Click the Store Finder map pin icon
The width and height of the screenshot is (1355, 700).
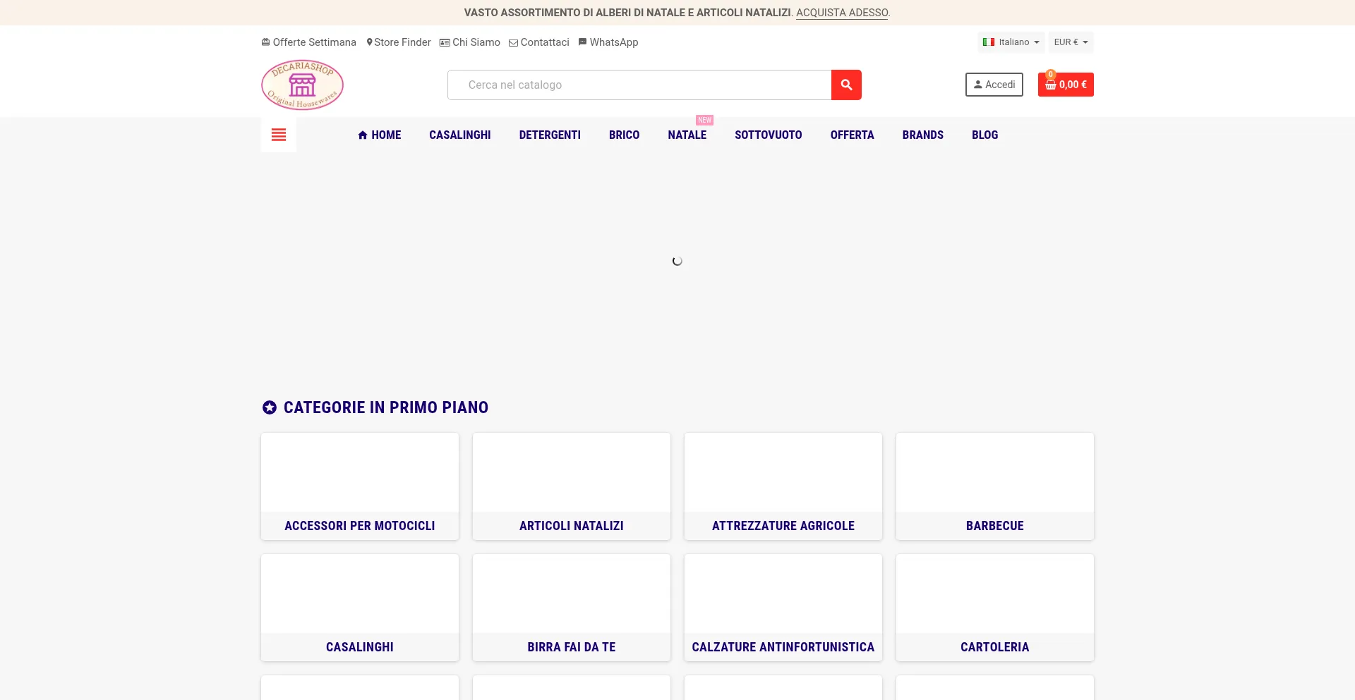click(x=369, y=42)
